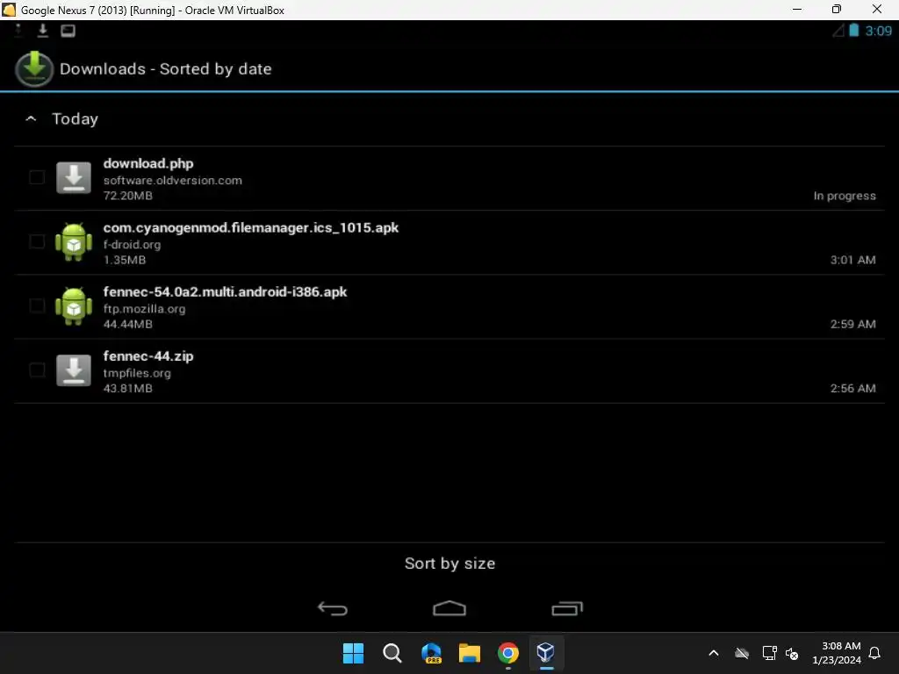This screenshot has width=899, height=674.
Task: Click the muted volume tray icon
Action: coord(792,653)
